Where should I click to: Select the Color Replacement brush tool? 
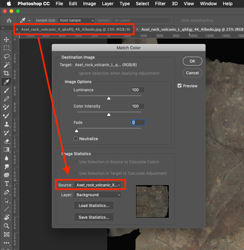[7, 107]
